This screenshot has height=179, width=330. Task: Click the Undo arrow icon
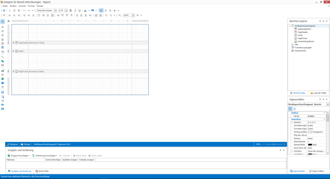coord(24,11)
